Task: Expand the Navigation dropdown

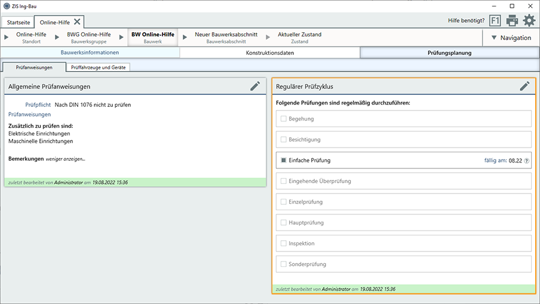Action: click(511, 38)
